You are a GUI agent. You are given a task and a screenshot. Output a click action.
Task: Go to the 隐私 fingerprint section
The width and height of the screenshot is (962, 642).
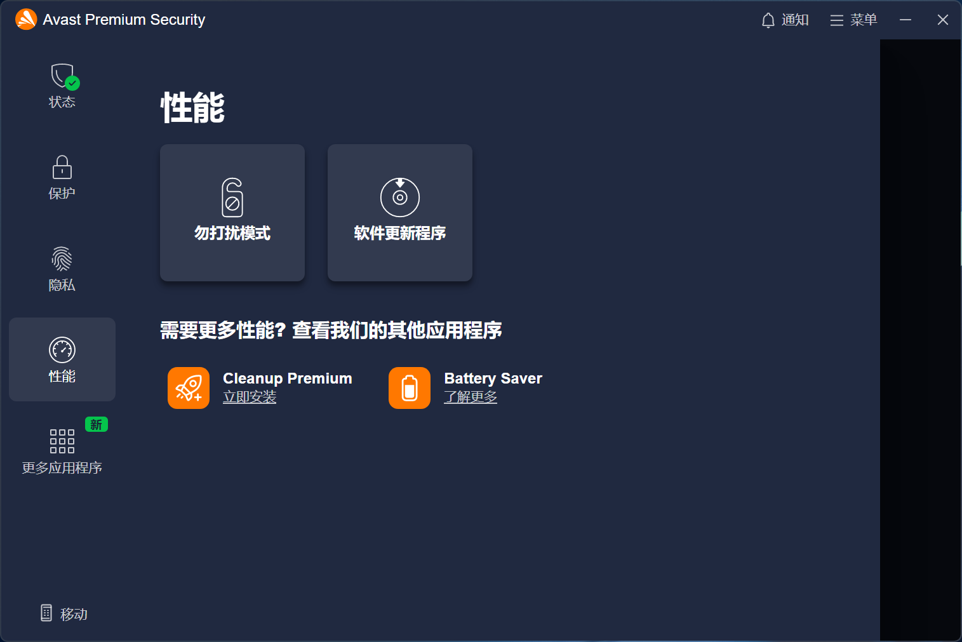tap(62, 269)
